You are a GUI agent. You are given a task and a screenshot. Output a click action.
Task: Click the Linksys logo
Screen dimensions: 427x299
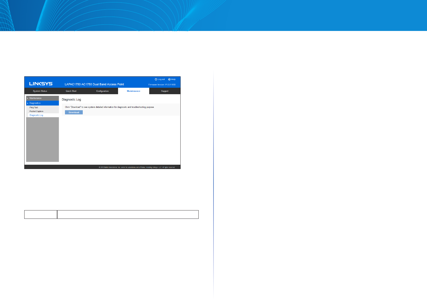tap(41, 84)
